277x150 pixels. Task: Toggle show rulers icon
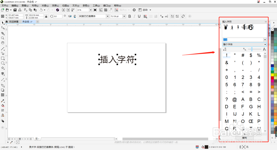pos(101,10)
